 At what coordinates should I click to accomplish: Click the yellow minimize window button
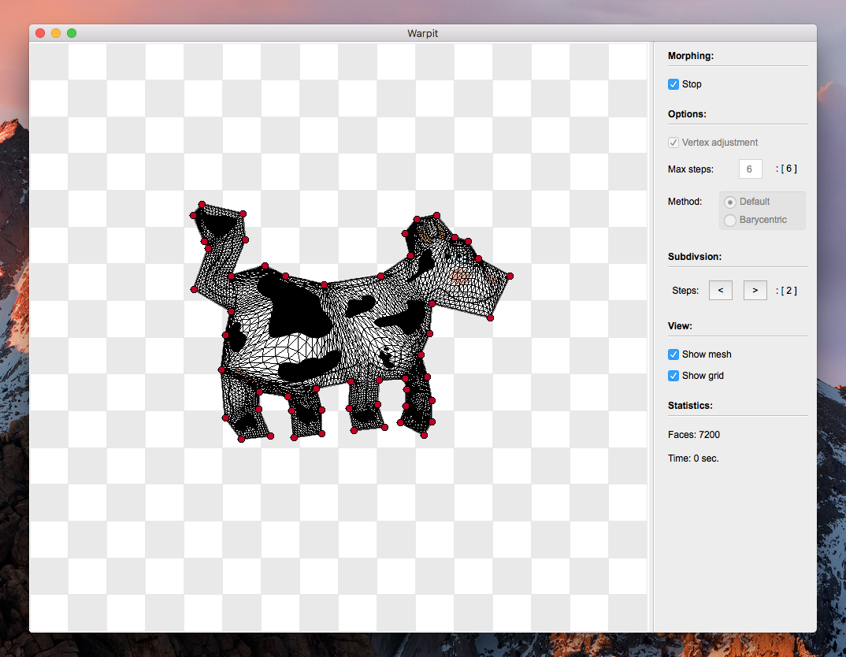click(x=56, y=33)
